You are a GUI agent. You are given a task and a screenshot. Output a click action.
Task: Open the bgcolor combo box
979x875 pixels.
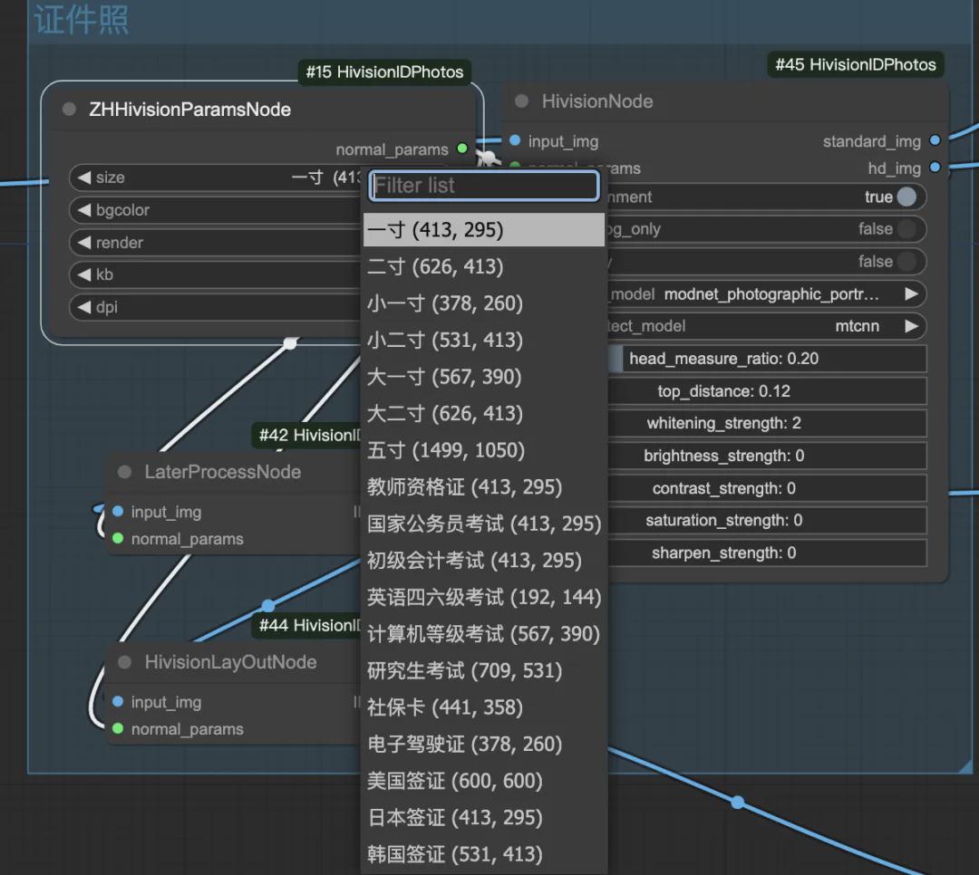[x=216, y=210]
